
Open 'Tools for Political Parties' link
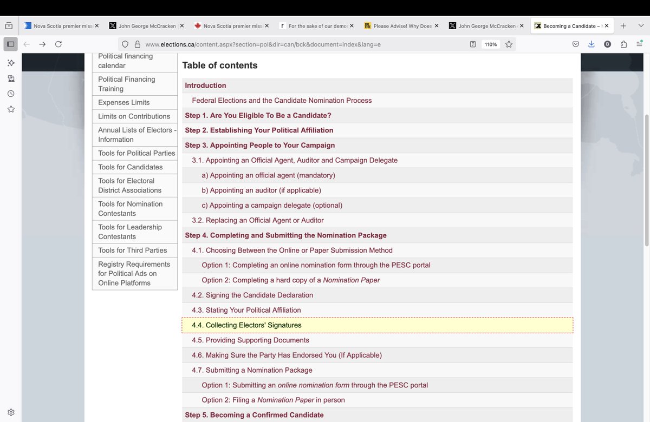tap(136, 153)
